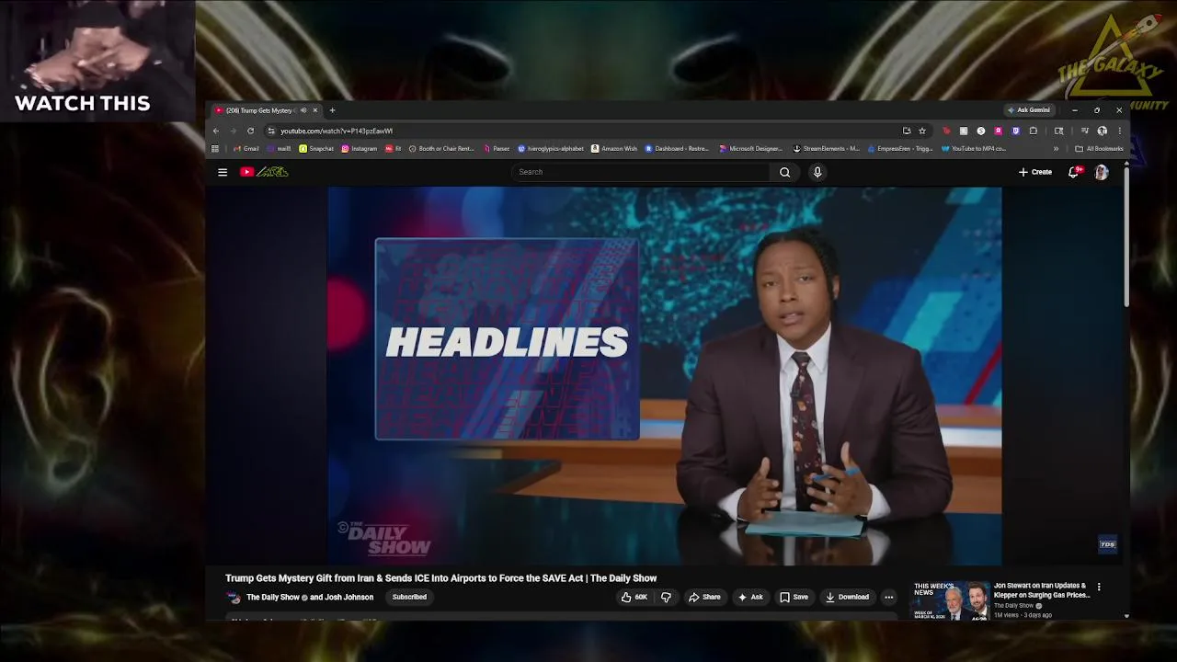Click the page vertical scrollbar
This screenshot has height=662, width=1177.
pyautogui.click(x=1126, y=237)
